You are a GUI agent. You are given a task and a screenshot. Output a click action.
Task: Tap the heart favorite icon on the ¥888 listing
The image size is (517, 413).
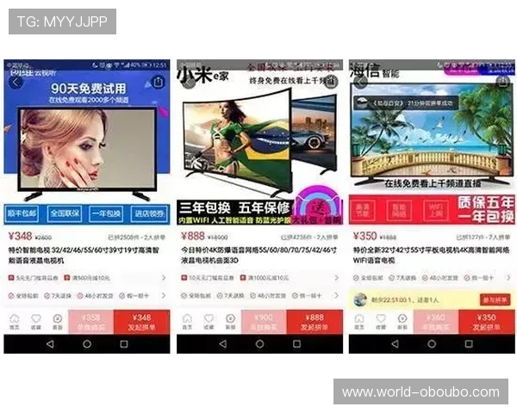pos(209,322)
